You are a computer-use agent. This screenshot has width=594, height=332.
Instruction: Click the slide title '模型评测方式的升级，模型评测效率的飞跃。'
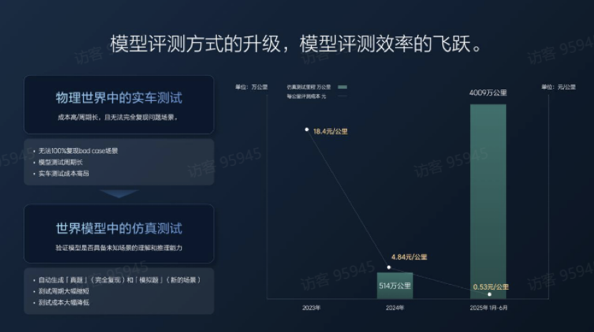(x=296, y=44)
